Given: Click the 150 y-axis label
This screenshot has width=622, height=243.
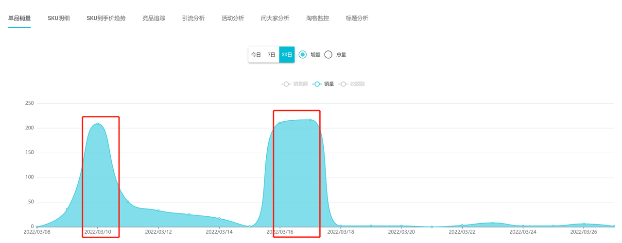Looking at the screenshot, I should (29, 153).
